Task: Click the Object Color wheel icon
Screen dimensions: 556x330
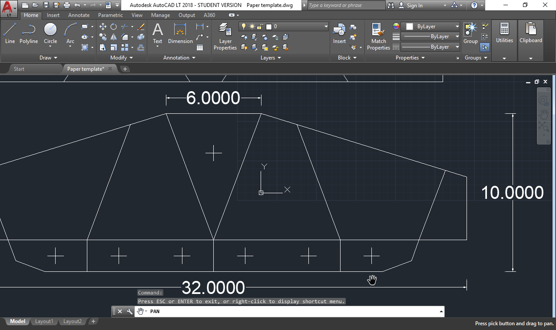Action: coord(396,26)
